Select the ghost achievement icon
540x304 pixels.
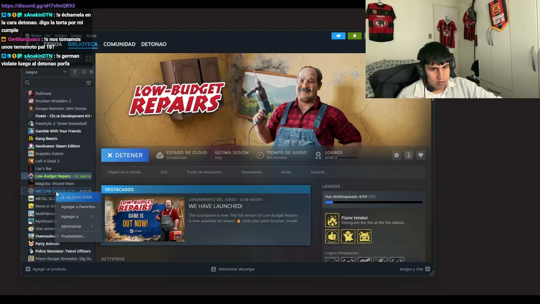pos(348,236)
